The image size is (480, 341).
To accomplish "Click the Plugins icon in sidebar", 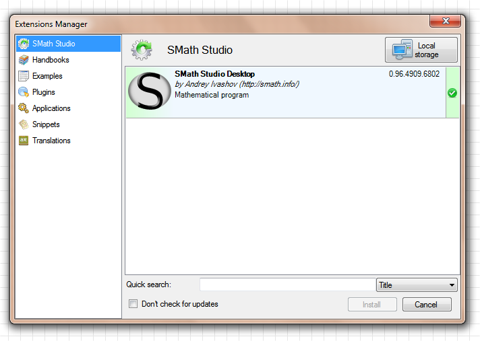I will point(24,92).
